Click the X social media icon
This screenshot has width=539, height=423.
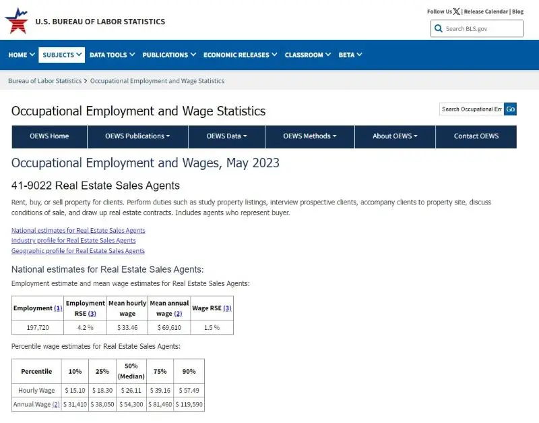click(457, 11)
